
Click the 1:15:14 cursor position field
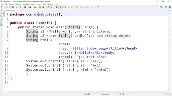tap(121, 94)
